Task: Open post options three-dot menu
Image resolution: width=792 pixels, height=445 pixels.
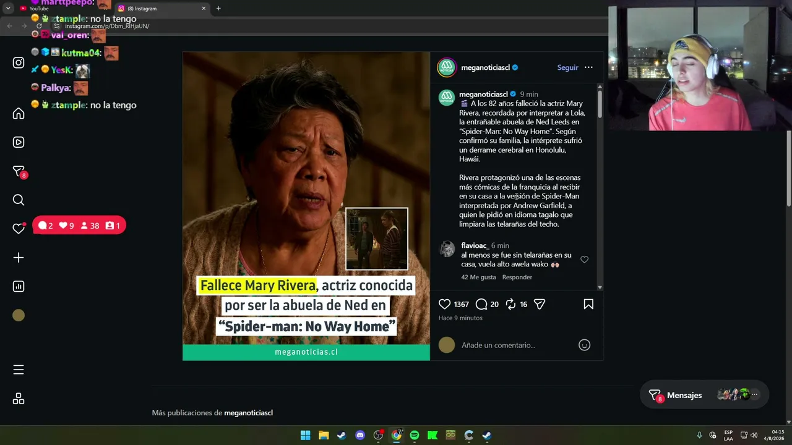Action: [x=588, y=67]
